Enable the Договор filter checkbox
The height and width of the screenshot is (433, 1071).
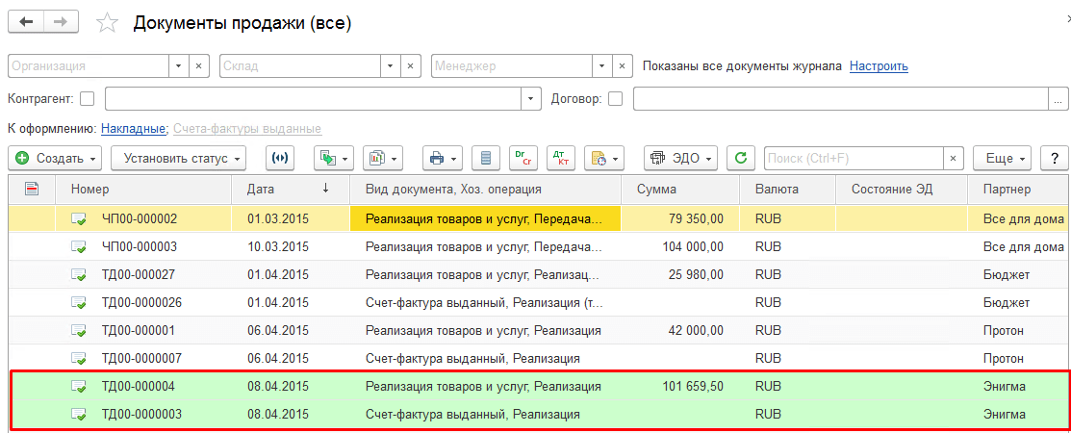tap(616, 98)
